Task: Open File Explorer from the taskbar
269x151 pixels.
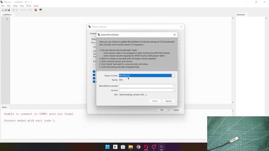Action: tap(131, 147)
